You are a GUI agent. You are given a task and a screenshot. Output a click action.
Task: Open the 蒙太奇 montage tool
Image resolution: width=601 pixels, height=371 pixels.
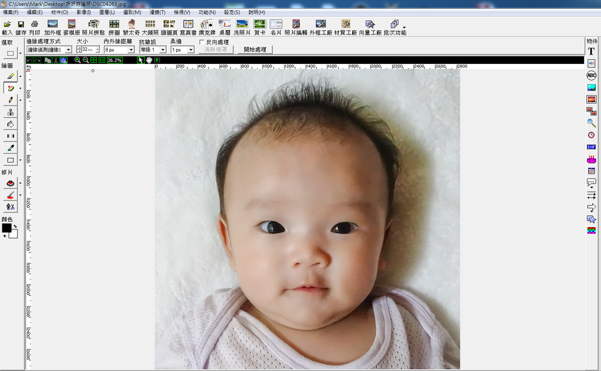[x=131, y=28]
